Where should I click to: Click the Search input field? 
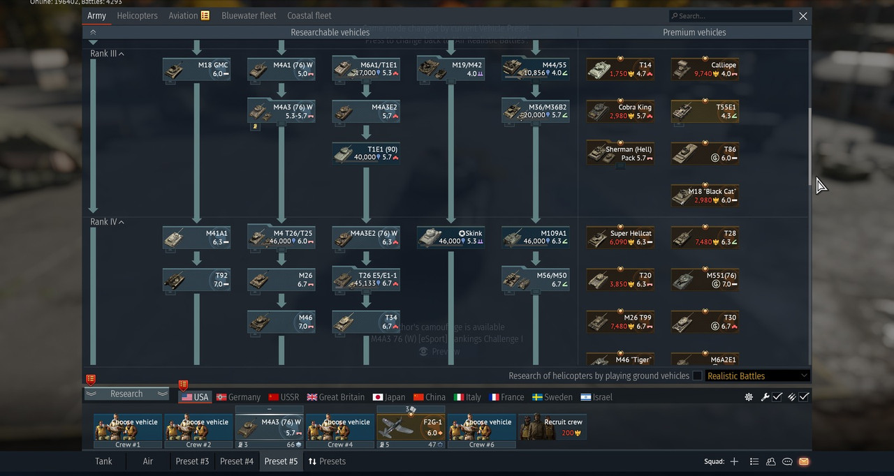(730, 15)
